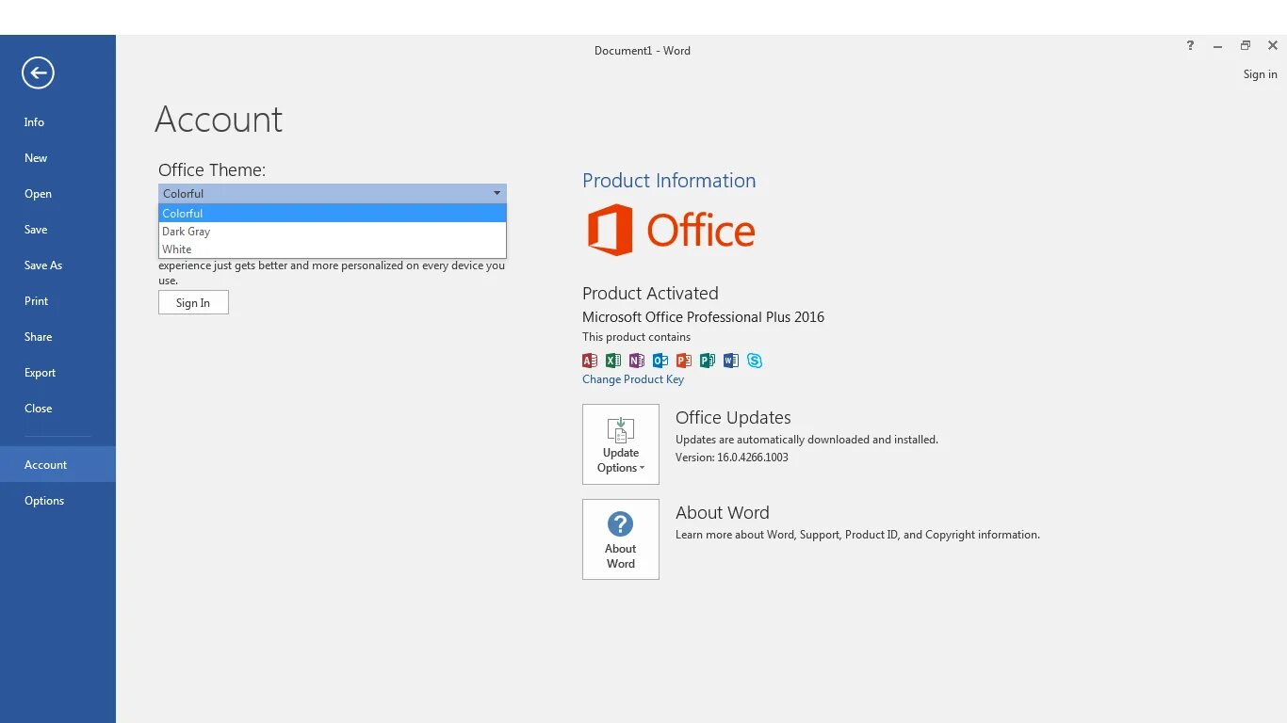Open the Info tab
The height and width of the screenshot is (723, 1287).
(x=57, y=122)
